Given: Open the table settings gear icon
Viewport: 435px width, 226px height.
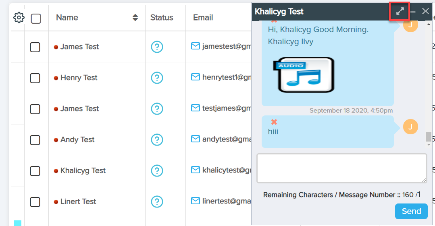Looking at the screenshot, I should [19, 18].
